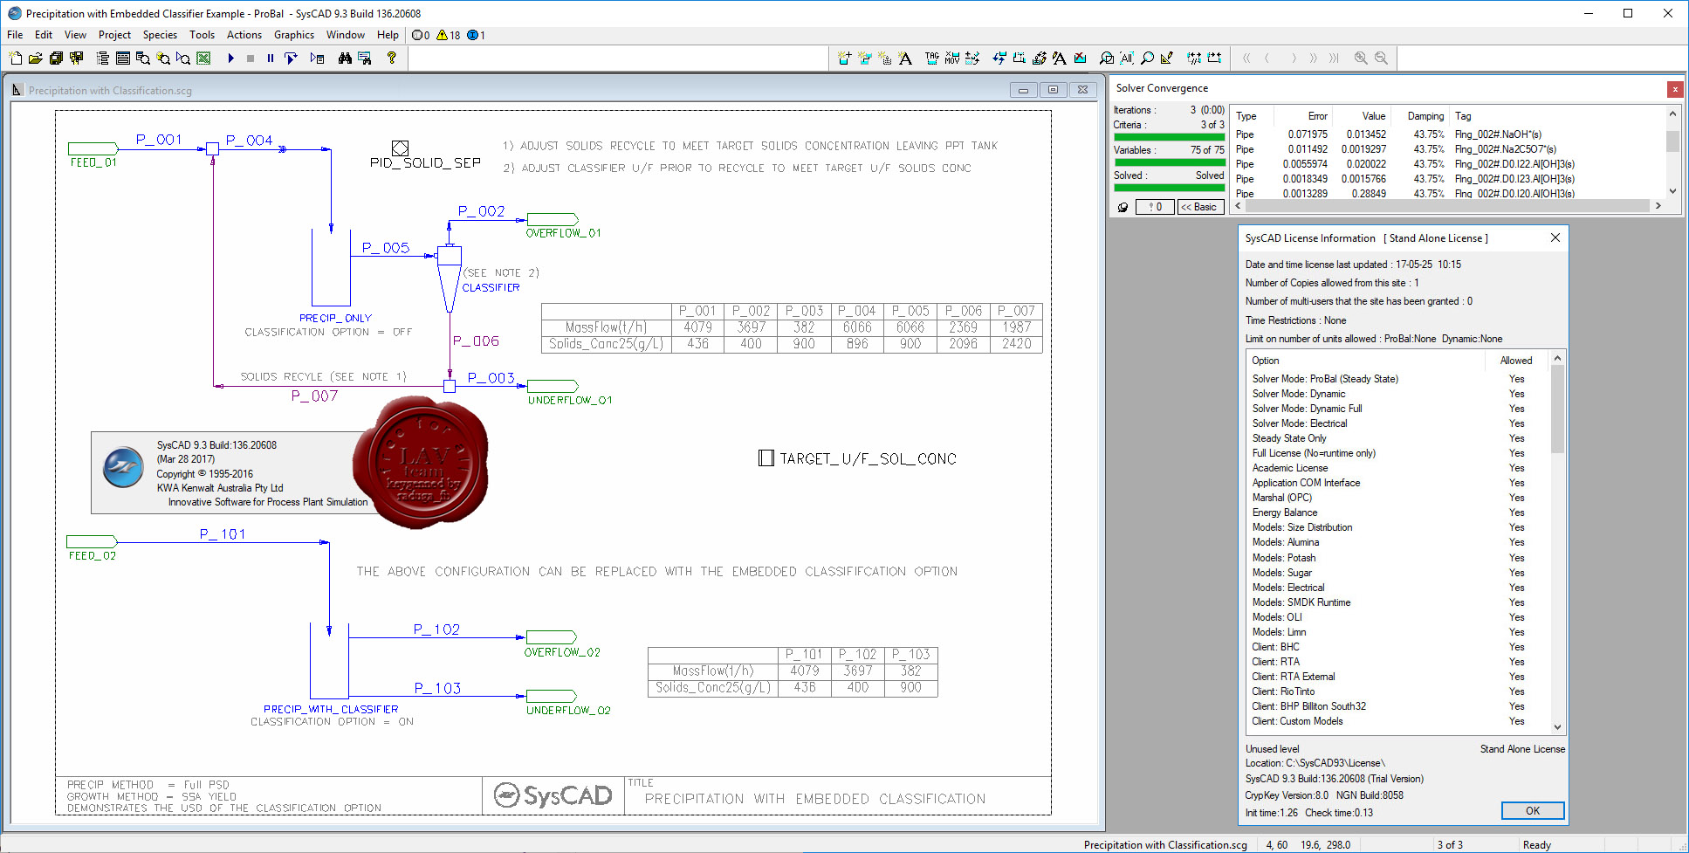
Task: Click the Zoom Window magnifier-rectangle icon
Action: click(x=1107, y=58)
